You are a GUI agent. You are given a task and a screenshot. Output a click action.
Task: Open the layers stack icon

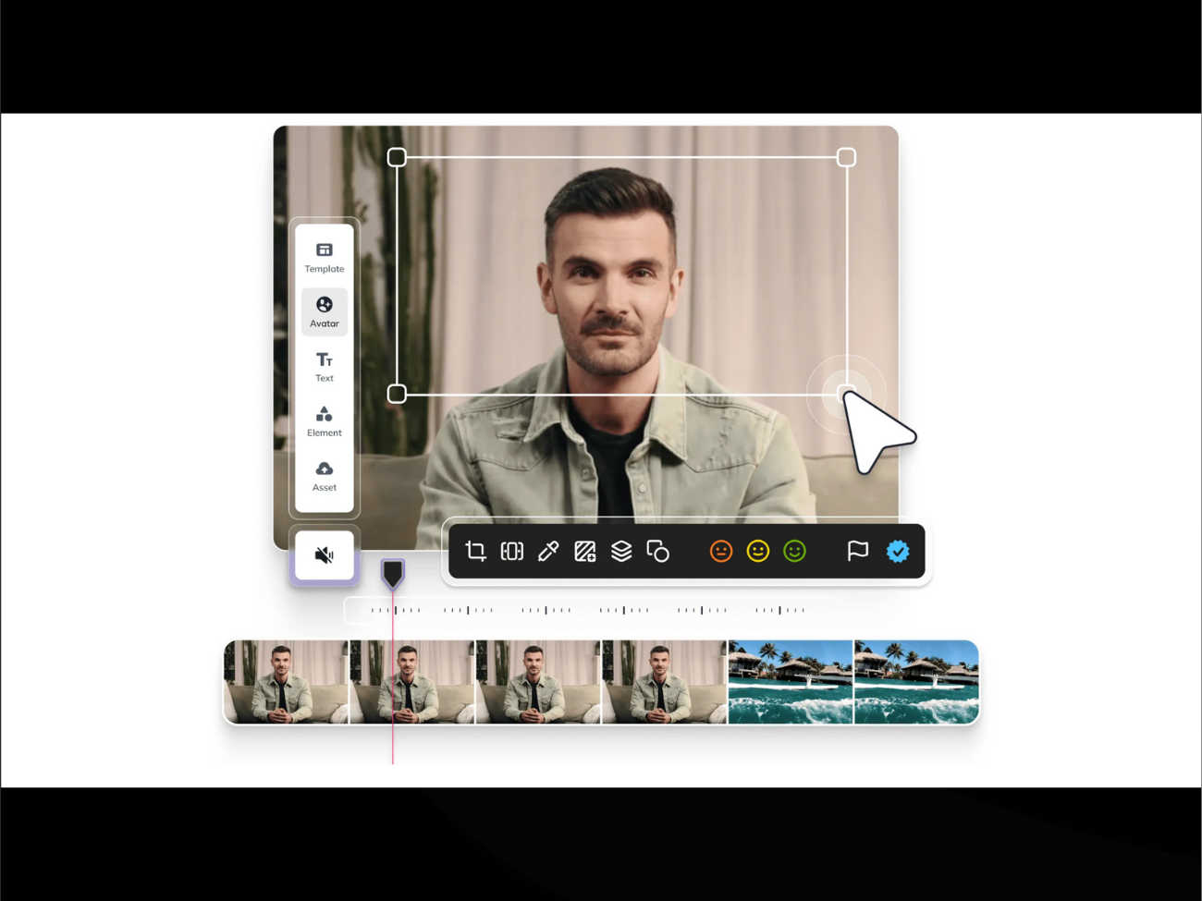621,552
